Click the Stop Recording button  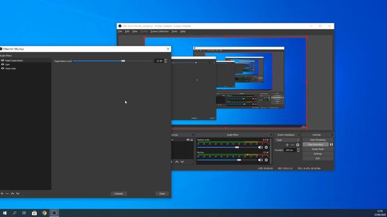(316, 145)
